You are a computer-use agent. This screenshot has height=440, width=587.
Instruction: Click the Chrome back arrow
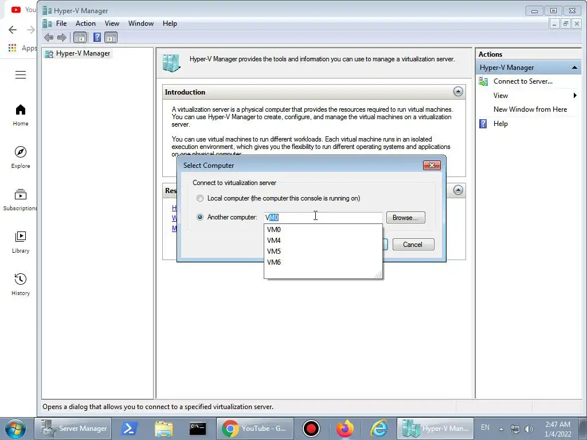[13, 30]
